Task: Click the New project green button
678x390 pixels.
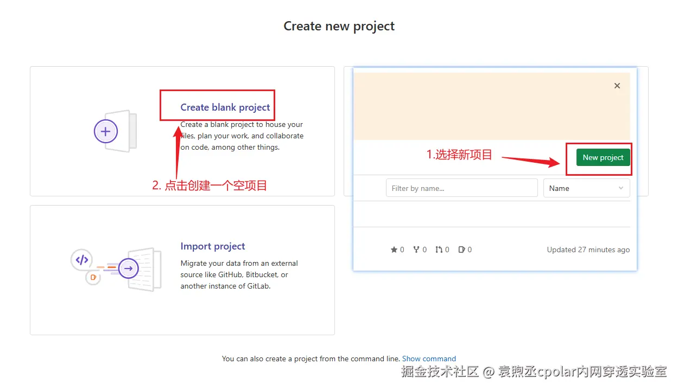Action: [x=603, y=157]
